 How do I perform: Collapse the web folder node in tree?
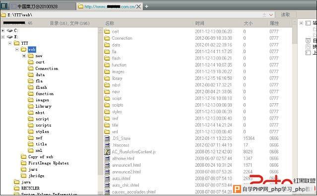[17, 49]
